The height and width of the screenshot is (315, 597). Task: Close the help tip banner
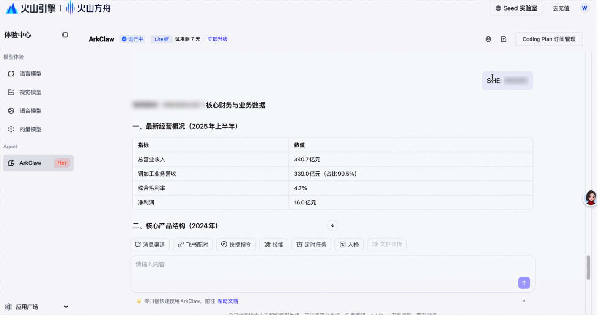coord(523,301)
